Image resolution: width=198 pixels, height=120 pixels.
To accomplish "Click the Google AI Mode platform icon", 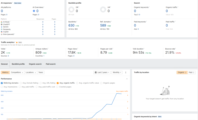I will 2,22.
